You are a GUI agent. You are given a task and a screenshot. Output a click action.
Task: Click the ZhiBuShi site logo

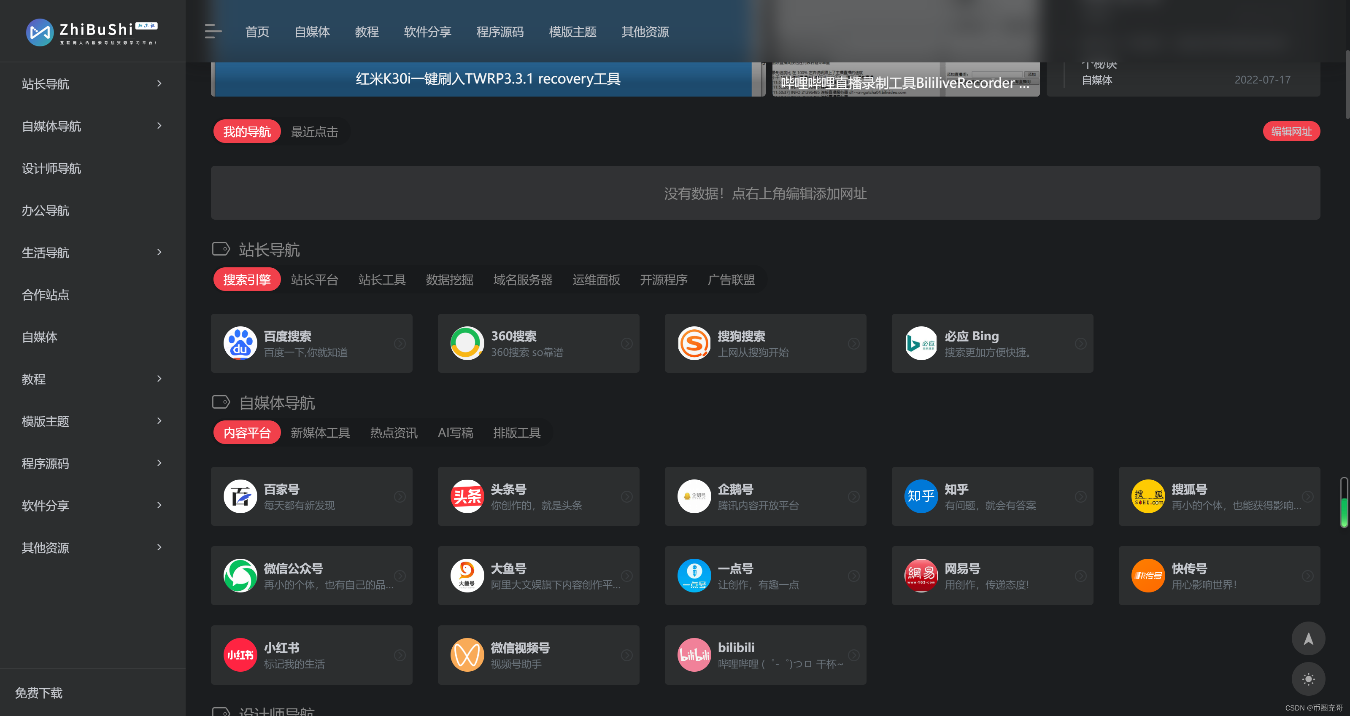point(92,32)
